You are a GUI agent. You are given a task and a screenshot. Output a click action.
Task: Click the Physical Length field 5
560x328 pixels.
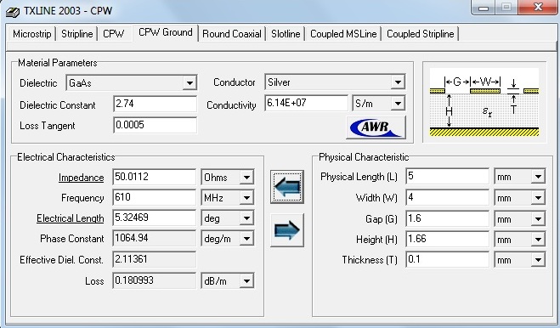click(x=447, y=176)
